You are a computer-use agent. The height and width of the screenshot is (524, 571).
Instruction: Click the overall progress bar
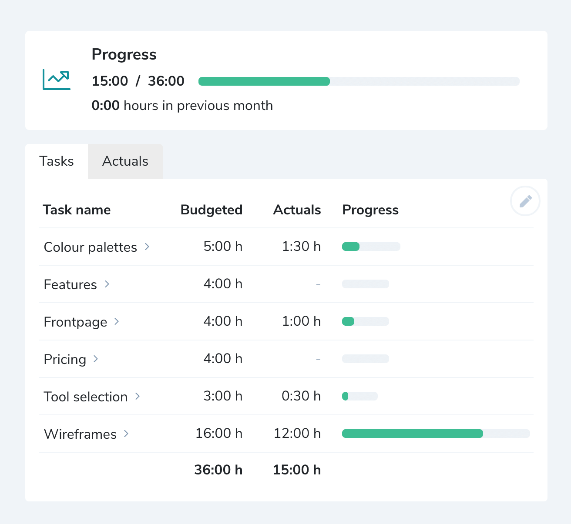click(359, 81)
